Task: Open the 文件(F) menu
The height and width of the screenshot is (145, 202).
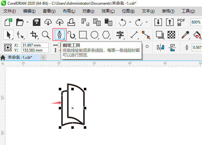Action: [9, 11]
